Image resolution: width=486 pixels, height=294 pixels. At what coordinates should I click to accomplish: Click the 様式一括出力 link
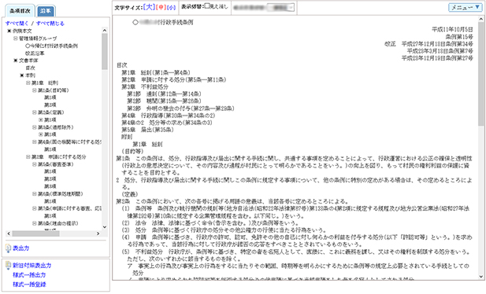[x=29, y=275]
